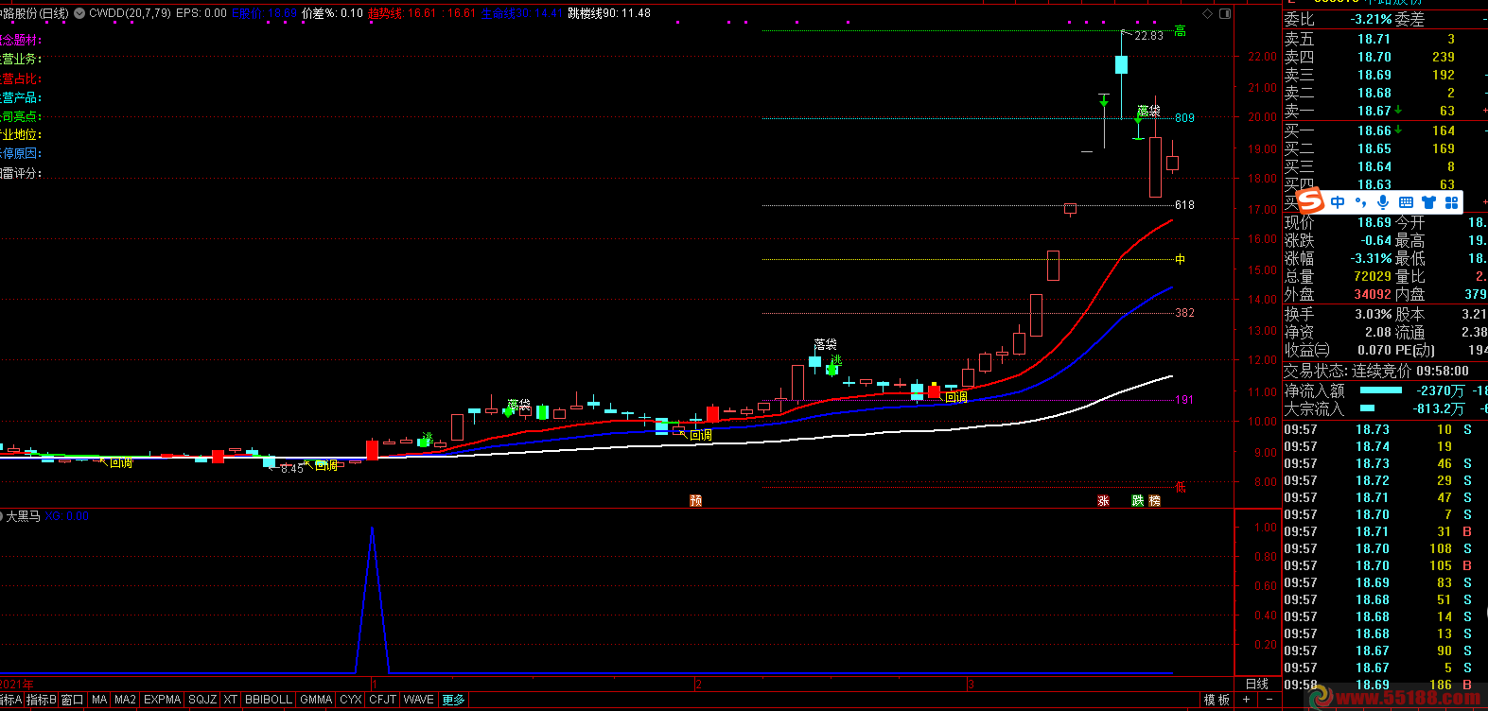Click the 概念题材 info label
Screen dimensions: 1488x711
pyautogui.click(x=21, y=40)
